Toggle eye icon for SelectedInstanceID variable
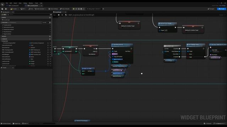Screen dimensions: 227x127 tap(50, 46)
